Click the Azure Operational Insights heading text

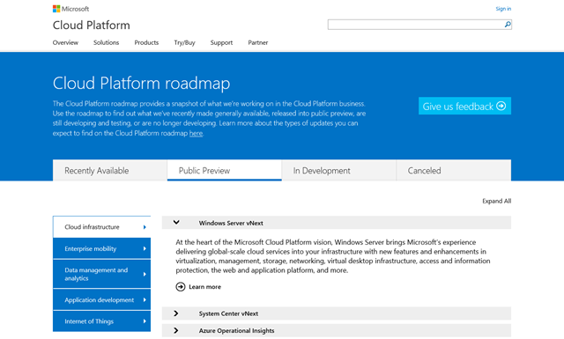pyautogui.click(x=237, y=330)
